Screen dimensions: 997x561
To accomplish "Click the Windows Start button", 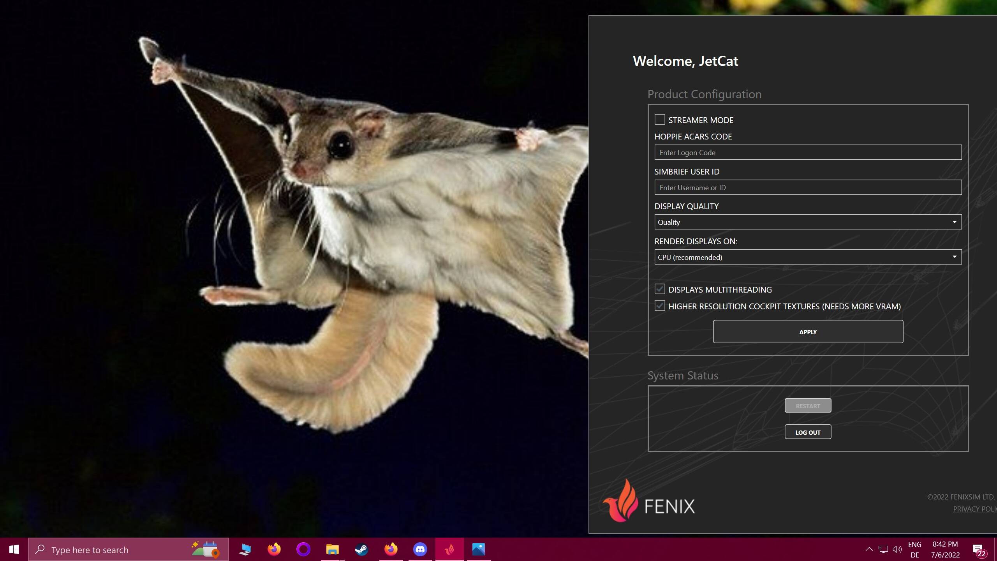I will tap(14, 549).
